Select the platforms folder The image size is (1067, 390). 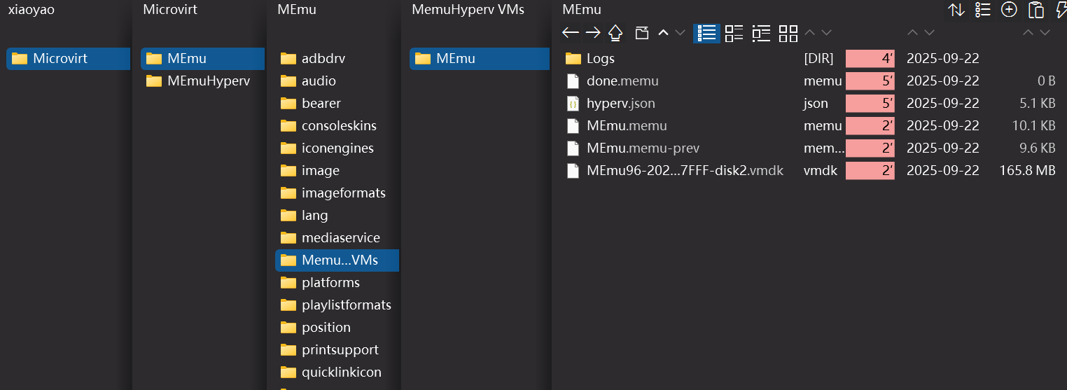330,282
